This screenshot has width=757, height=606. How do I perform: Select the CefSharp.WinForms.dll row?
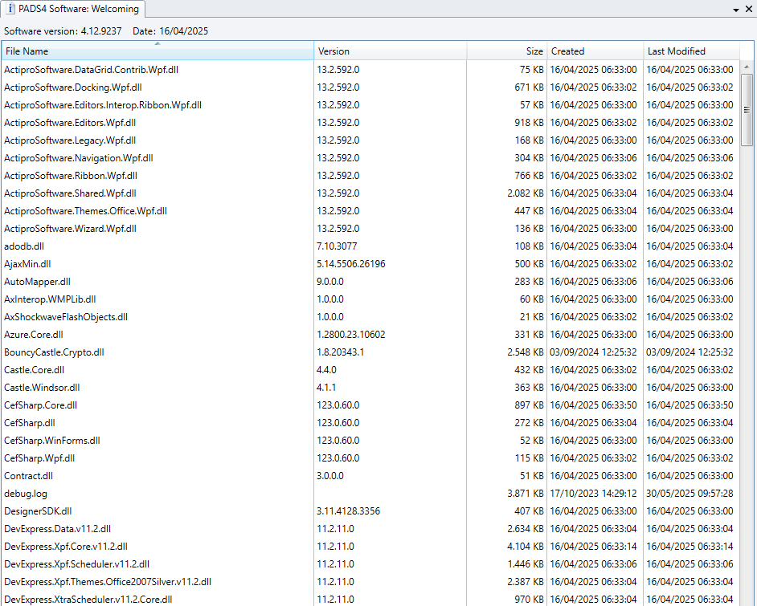click(x=370, y=441)
